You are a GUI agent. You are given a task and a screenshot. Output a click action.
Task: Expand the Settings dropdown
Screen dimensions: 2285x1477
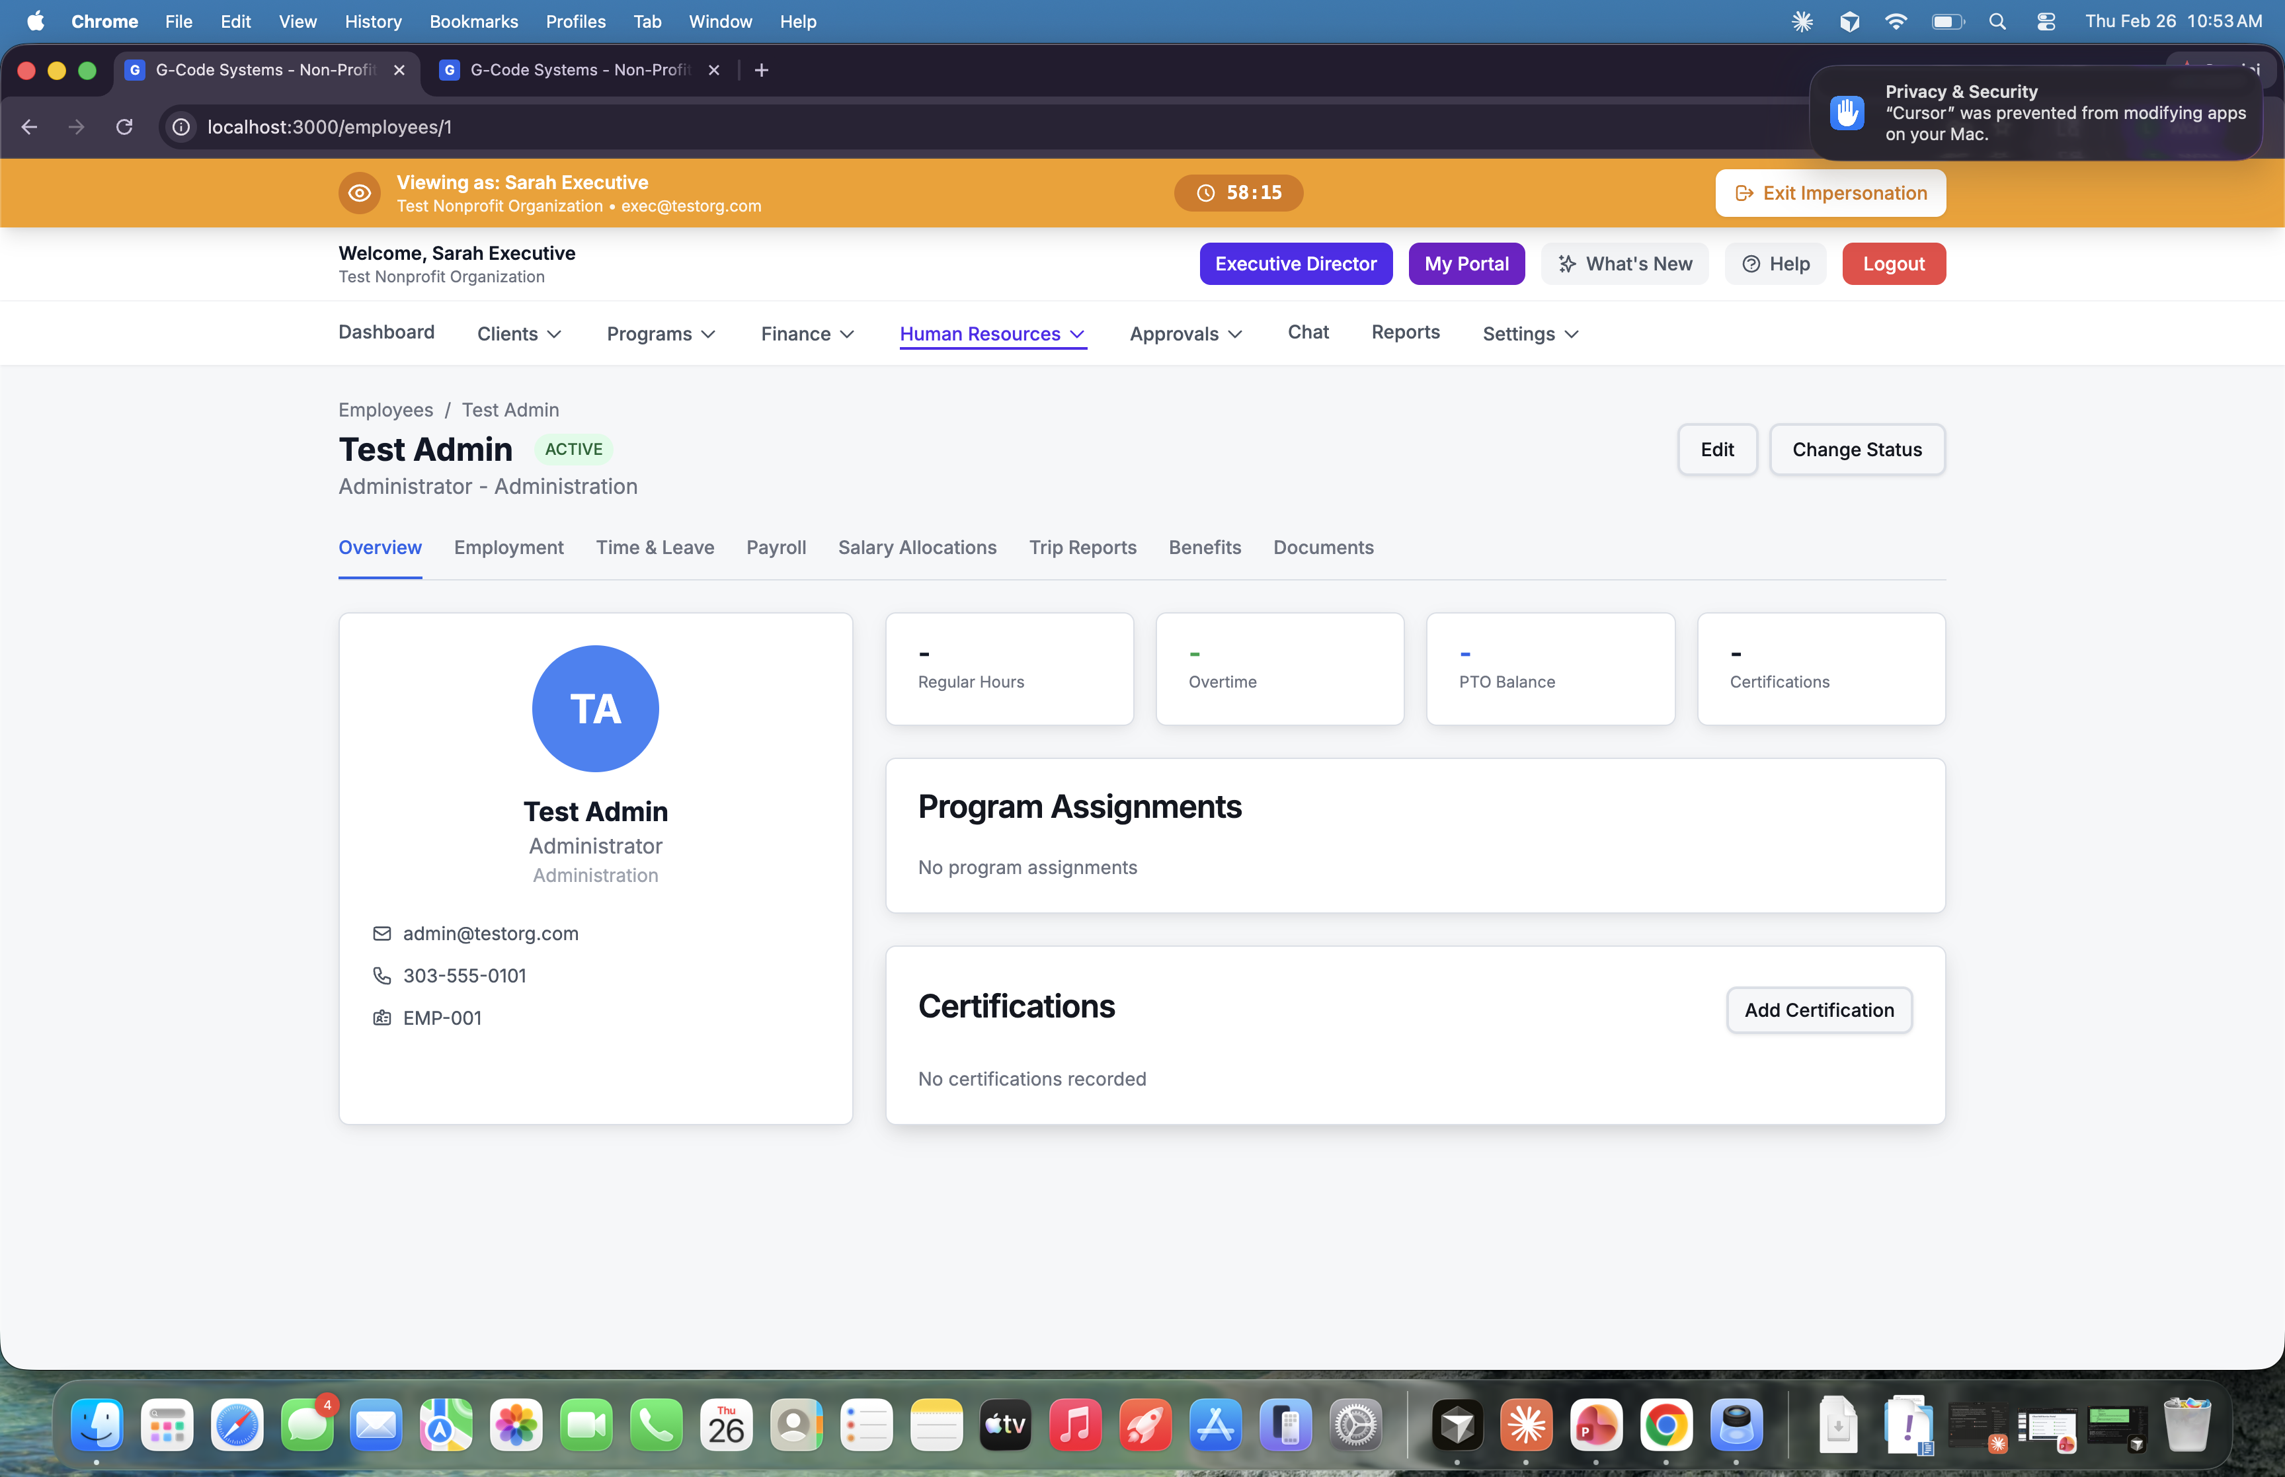(1529, 334)
